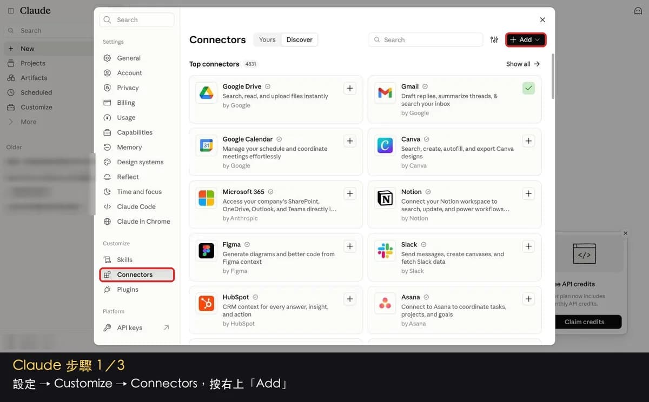Add the Figma connector with plus
Screen dimensions: 649x402
[350, 246]
